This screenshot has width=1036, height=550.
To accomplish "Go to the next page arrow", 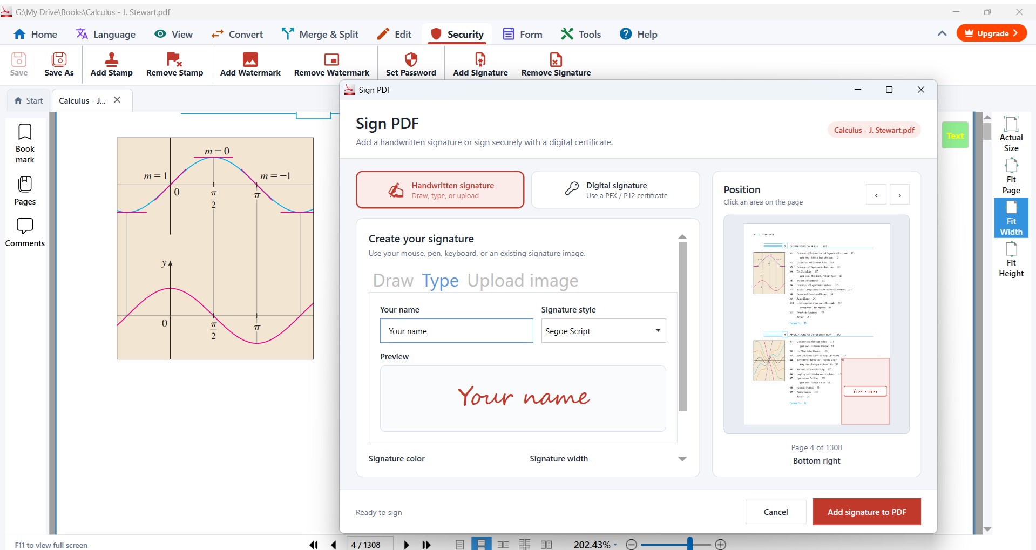I will (407, 545).
